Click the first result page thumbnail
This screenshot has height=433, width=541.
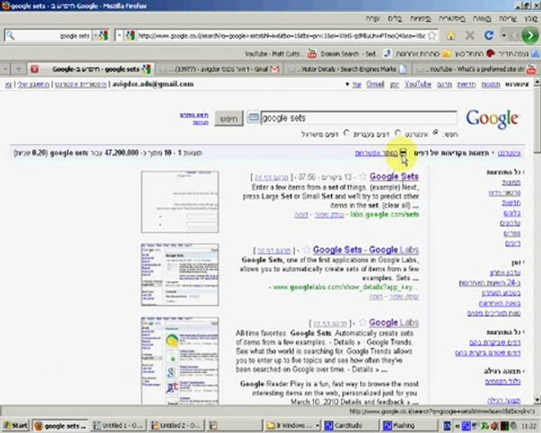180,201
